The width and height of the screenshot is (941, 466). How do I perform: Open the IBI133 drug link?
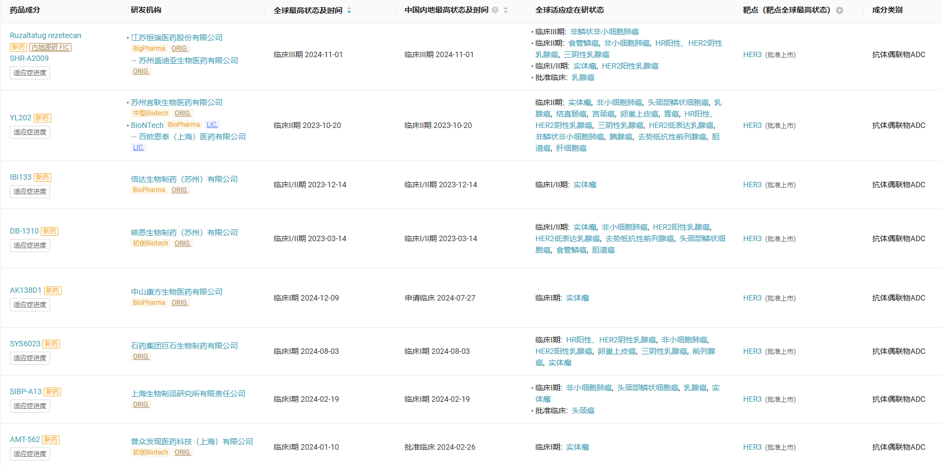pyautogui.click(x=21, y=177)
